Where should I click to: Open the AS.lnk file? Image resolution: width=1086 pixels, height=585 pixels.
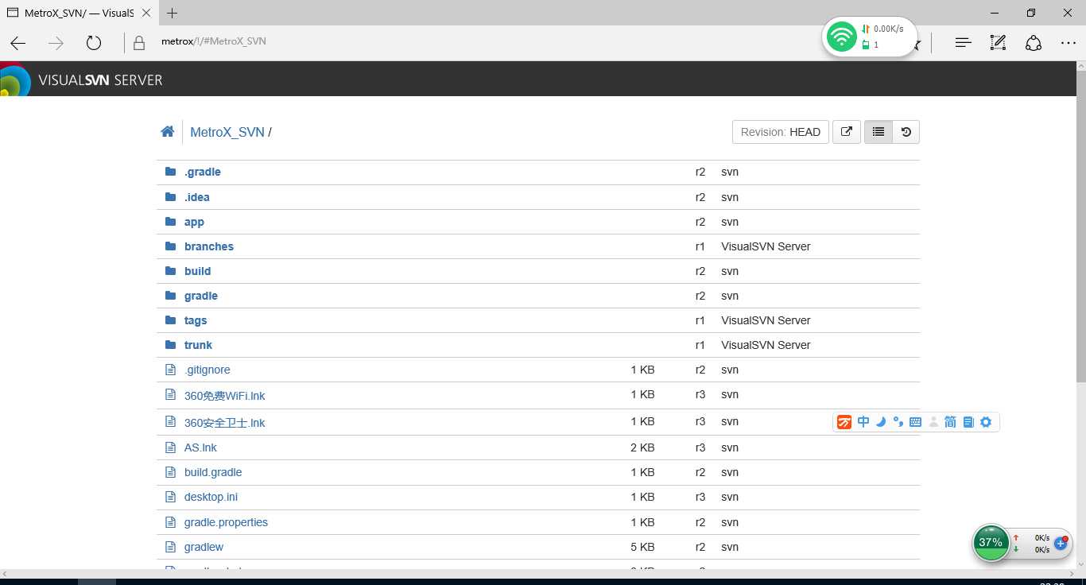pyautogui.click(x=200, y=447)
